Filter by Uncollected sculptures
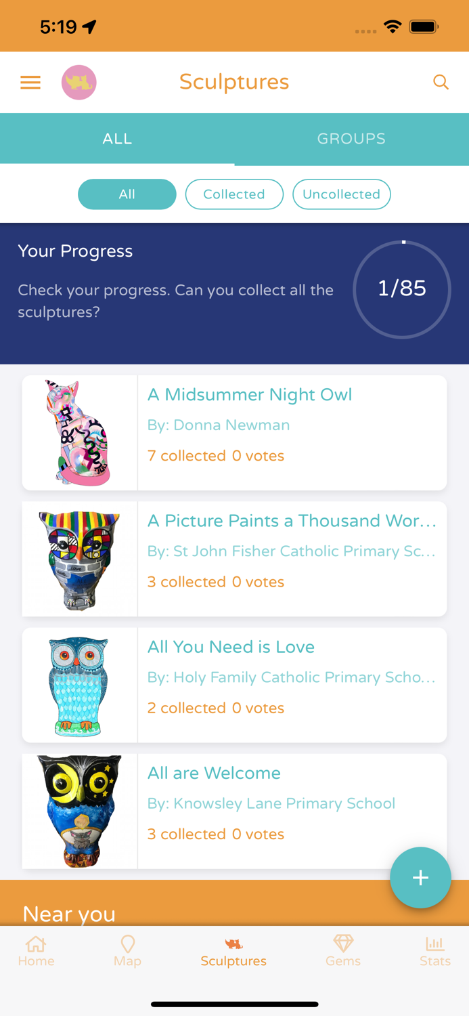 click(341, 194)
